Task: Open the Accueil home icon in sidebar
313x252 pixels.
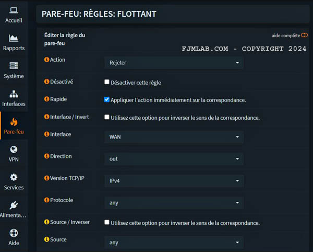Action: [14, 10]
